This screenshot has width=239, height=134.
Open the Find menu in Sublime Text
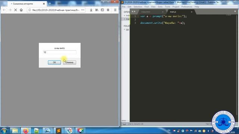[146, 7]
